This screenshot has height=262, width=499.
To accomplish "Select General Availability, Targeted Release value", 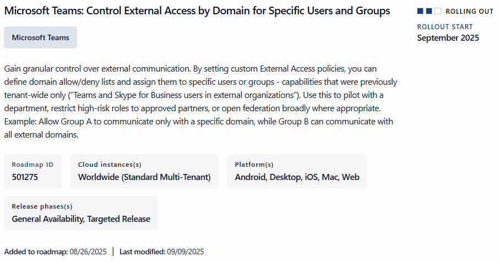I will [x=81, y=219].
